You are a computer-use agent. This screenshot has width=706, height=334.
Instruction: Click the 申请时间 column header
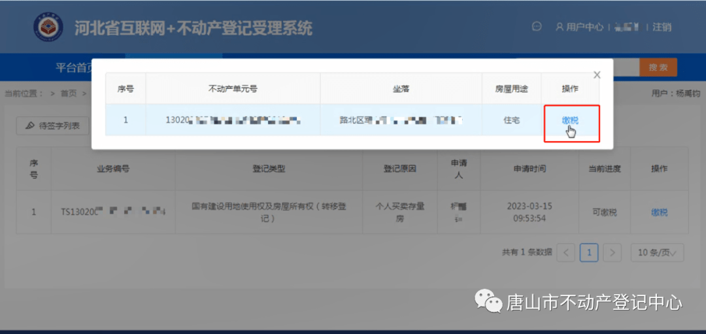click(529, 169)
